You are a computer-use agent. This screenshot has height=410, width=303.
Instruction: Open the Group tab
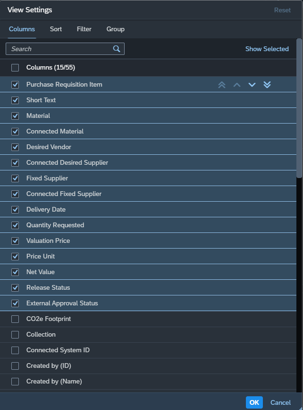[115, 29]
